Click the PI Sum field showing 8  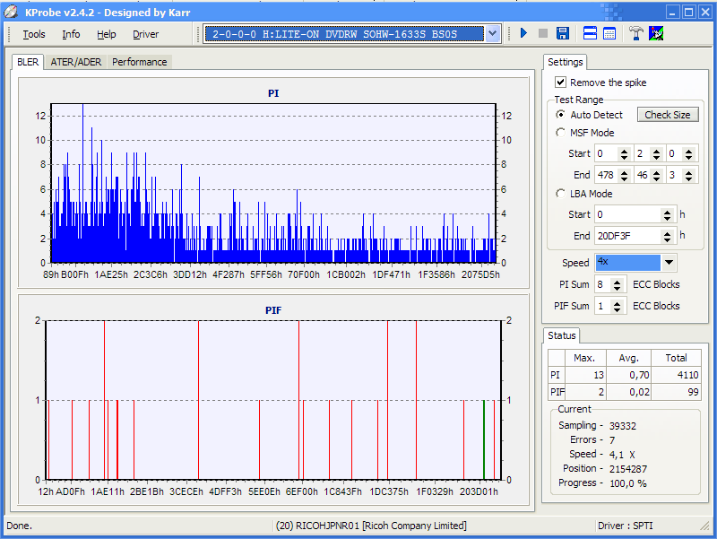pos(603,284)
